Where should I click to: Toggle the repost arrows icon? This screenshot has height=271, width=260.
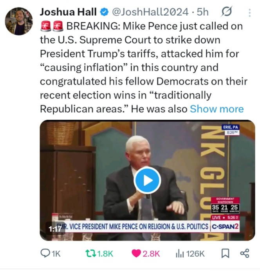click(x=91, y=253)
